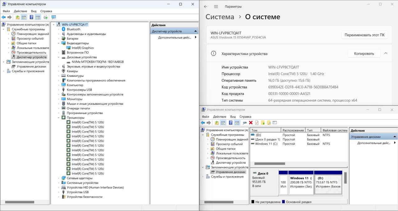This screenshot has height=211, width=398.
Task: Collapse the Видеоадаптеры node
Action: coord(58,43)
